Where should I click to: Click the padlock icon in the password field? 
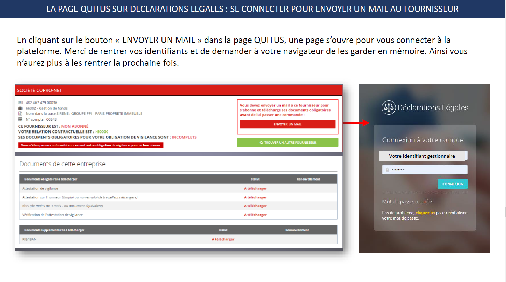pos(387,170)
